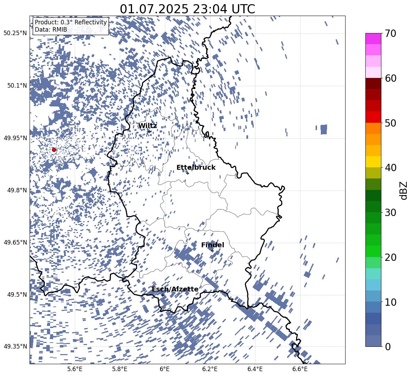Click the latitude label 50.1°N

tap(17, 86)
